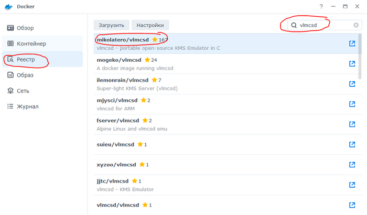Click star icon of mikolatero/vlmcsd
The image size is (367, 215).
tap(155, 39)
